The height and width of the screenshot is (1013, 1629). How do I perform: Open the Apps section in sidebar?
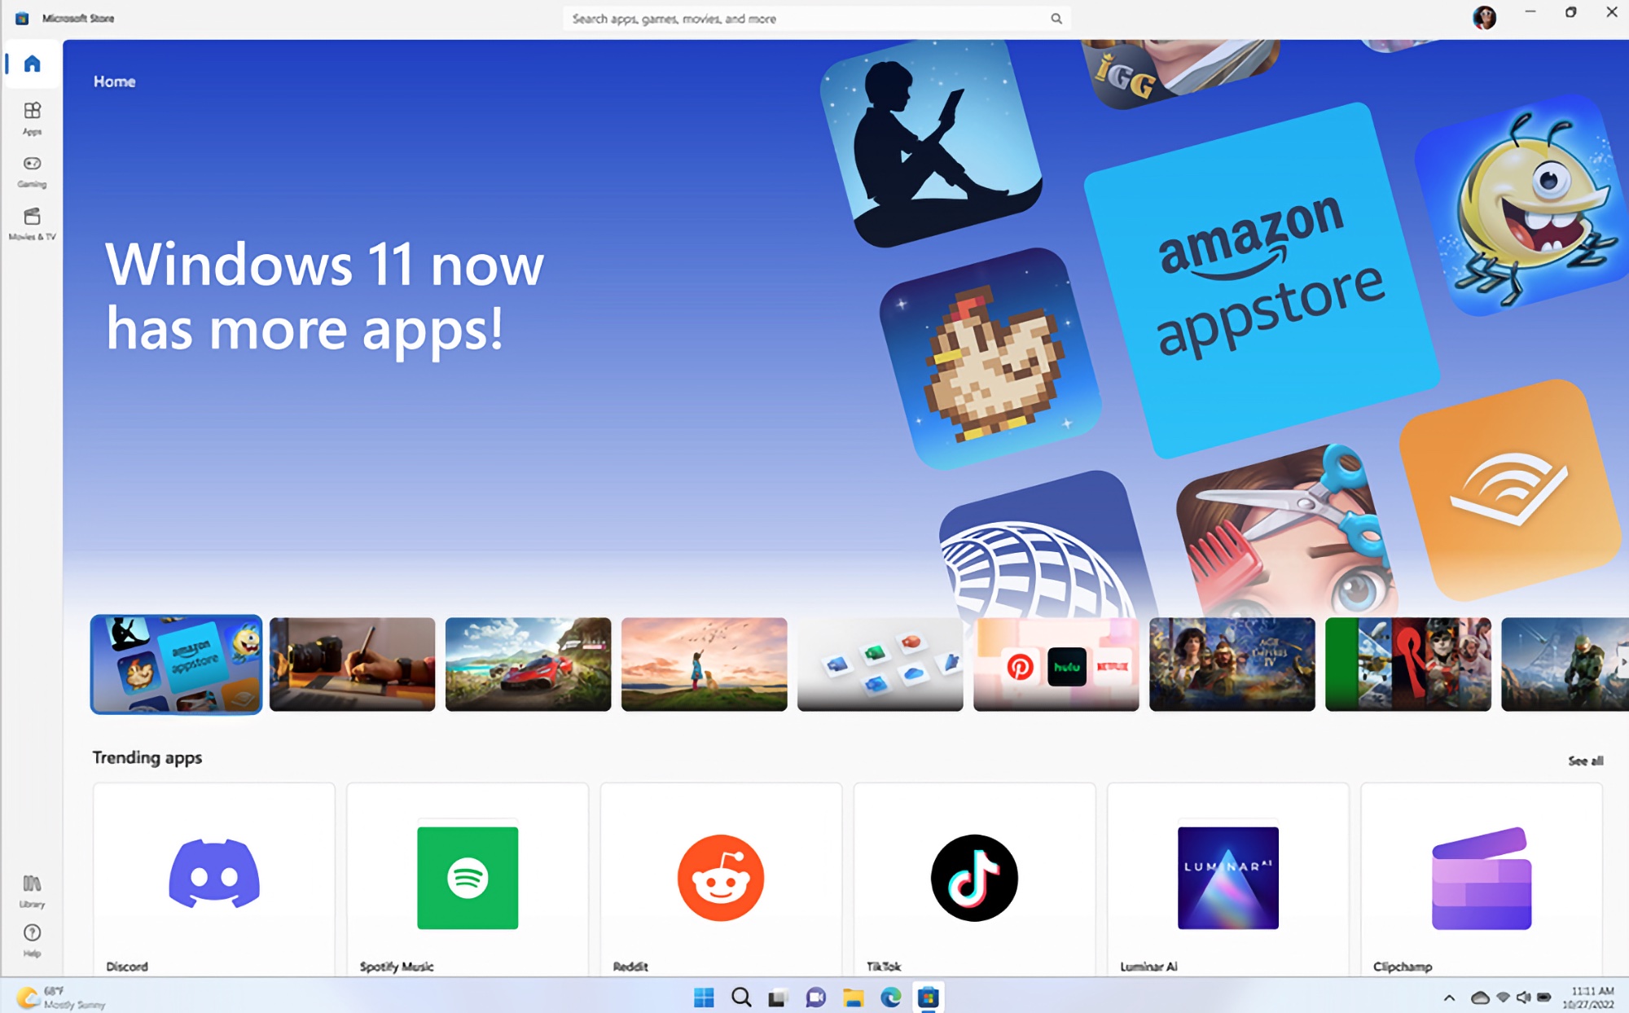click(x=32, y=117)
